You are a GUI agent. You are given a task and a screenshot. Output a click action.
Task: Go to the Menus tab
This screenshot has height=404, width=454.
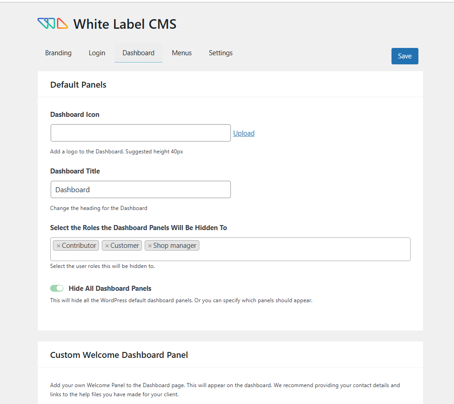(182, 53)
